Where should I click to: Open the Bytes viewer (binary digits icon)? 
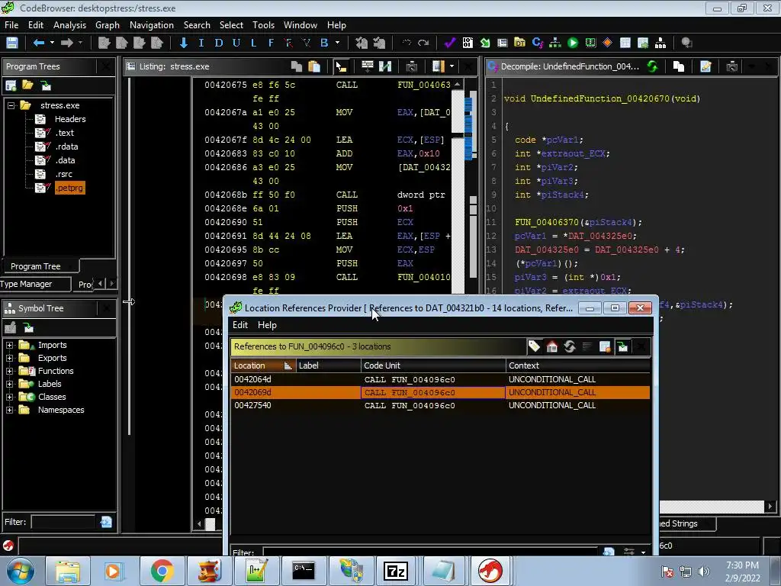(468, 43)
